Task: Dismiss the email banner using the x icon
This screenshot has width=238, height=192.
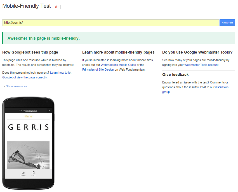Action: coord(49,111)
